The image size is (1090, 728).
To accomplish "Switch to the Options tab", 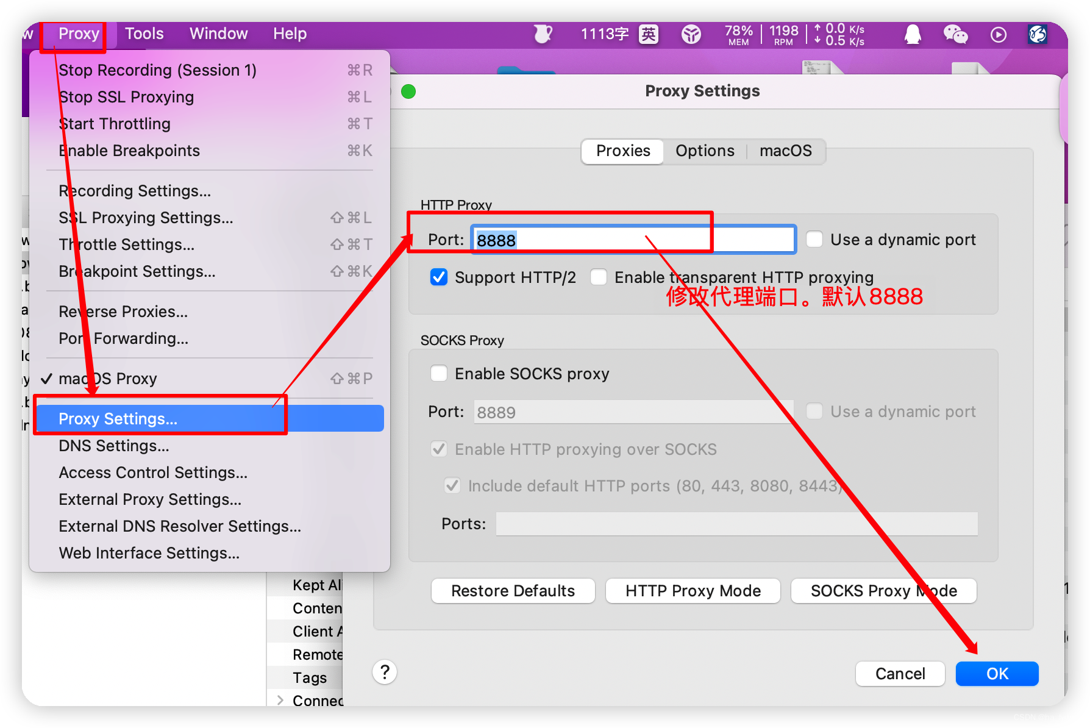I will [705, 151].
